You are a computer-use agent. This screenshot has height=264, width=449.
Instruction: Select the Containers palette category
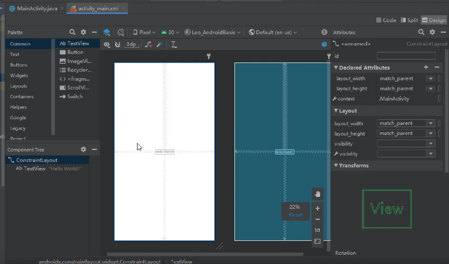click(x=28, y=96)
